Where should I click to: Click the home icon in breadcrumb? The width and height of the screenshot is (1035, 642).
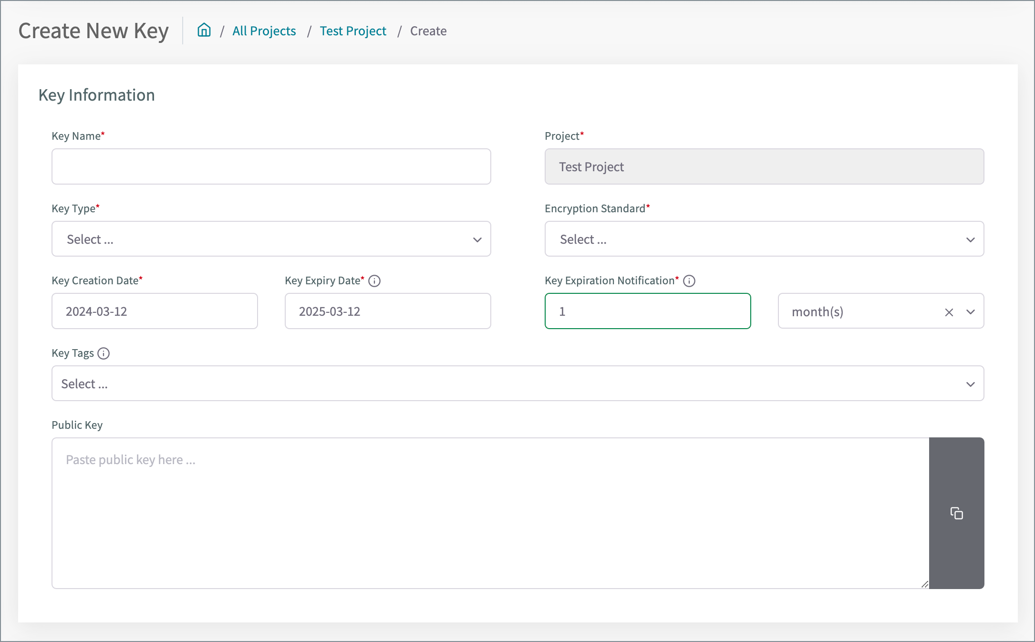tap(204, 30)
